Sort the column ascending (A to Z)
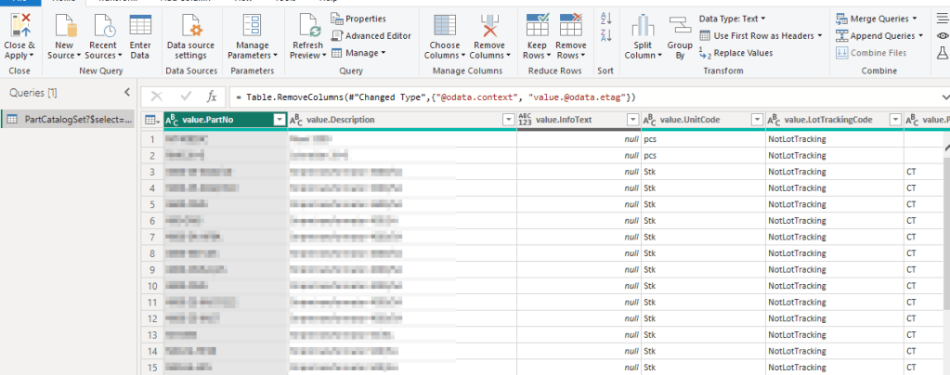This screenshot has width=950, height=375. click(606, 18)
